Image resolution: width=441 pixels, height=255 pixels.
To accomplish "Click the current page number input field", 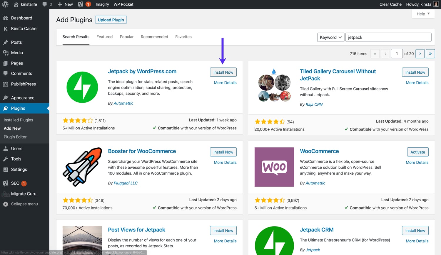I will [x=397, y=53].
